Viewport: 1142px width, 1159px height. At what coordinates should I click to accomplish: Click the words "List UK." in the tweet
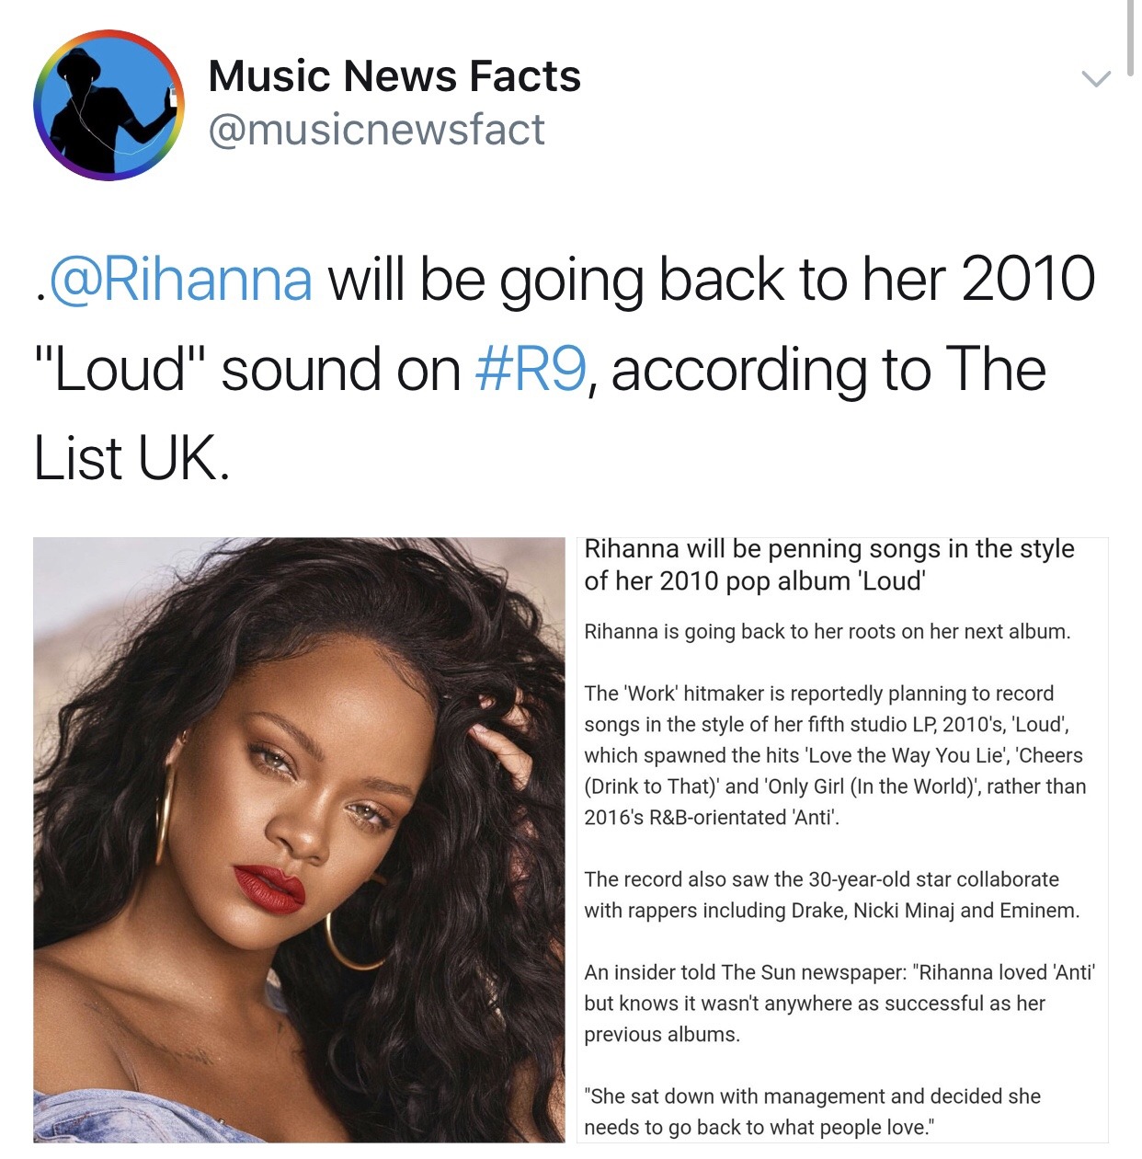(x=131, y=458)
